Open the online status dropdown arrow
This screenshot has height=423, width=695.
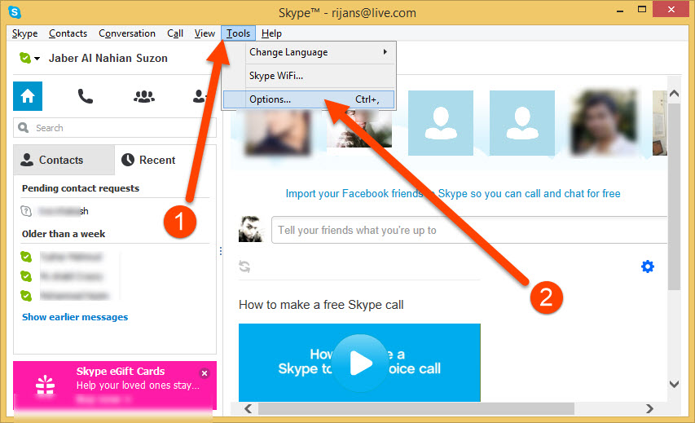37,58
